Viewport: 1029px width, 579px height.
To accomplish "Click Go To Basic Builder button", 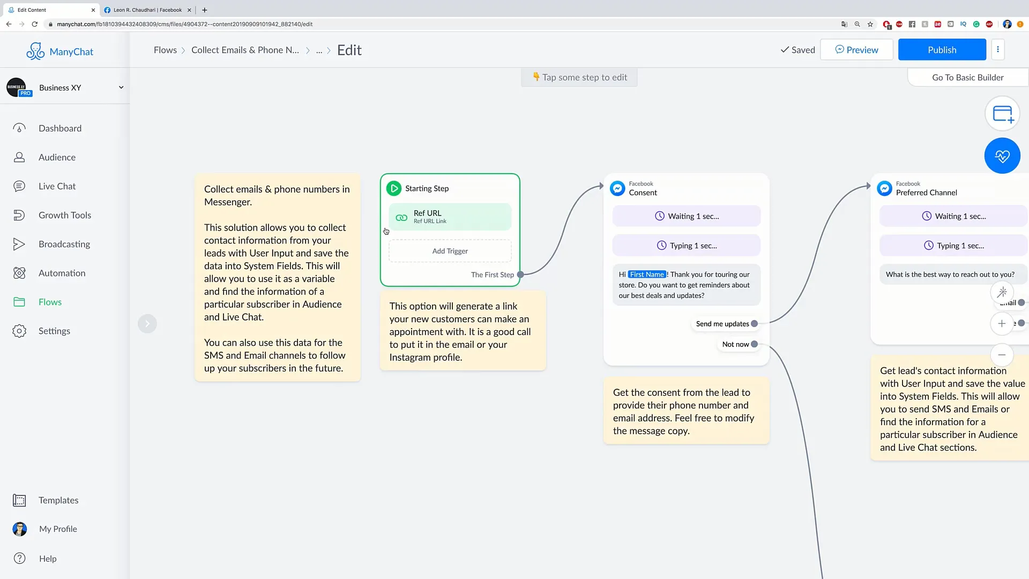I will click(x=967, y=77).
